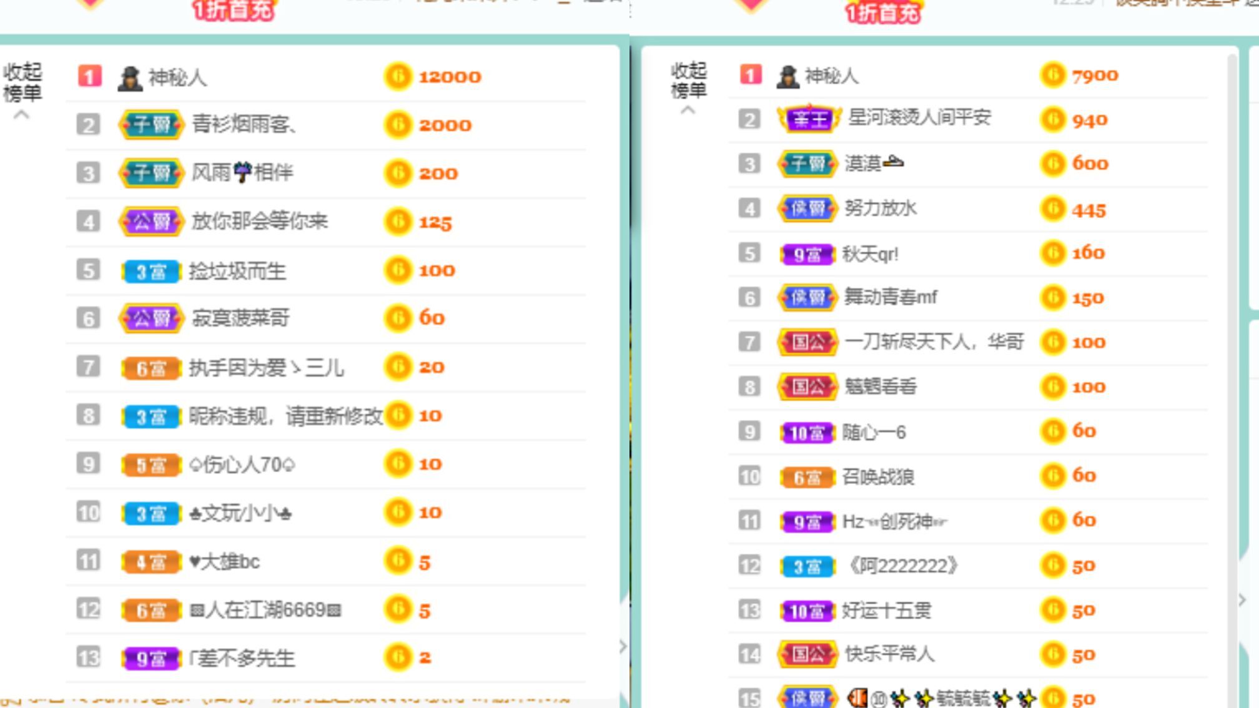Click the 3富 badge next to 文玩小小

pyautogui.click(x=151, y=514)
